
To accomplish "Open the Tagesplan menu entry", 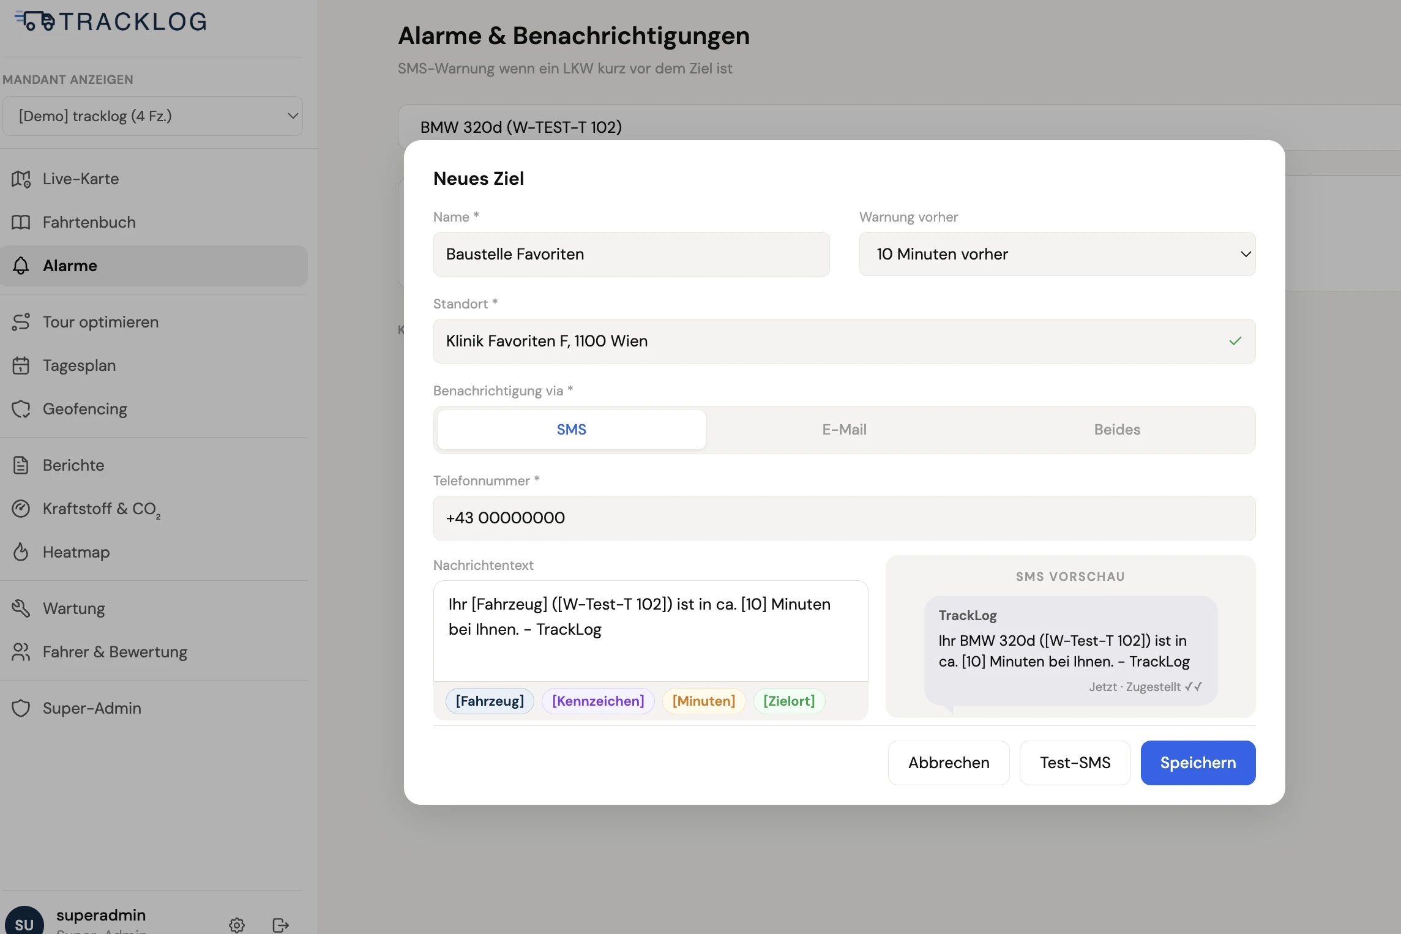I will coord(153,365).
